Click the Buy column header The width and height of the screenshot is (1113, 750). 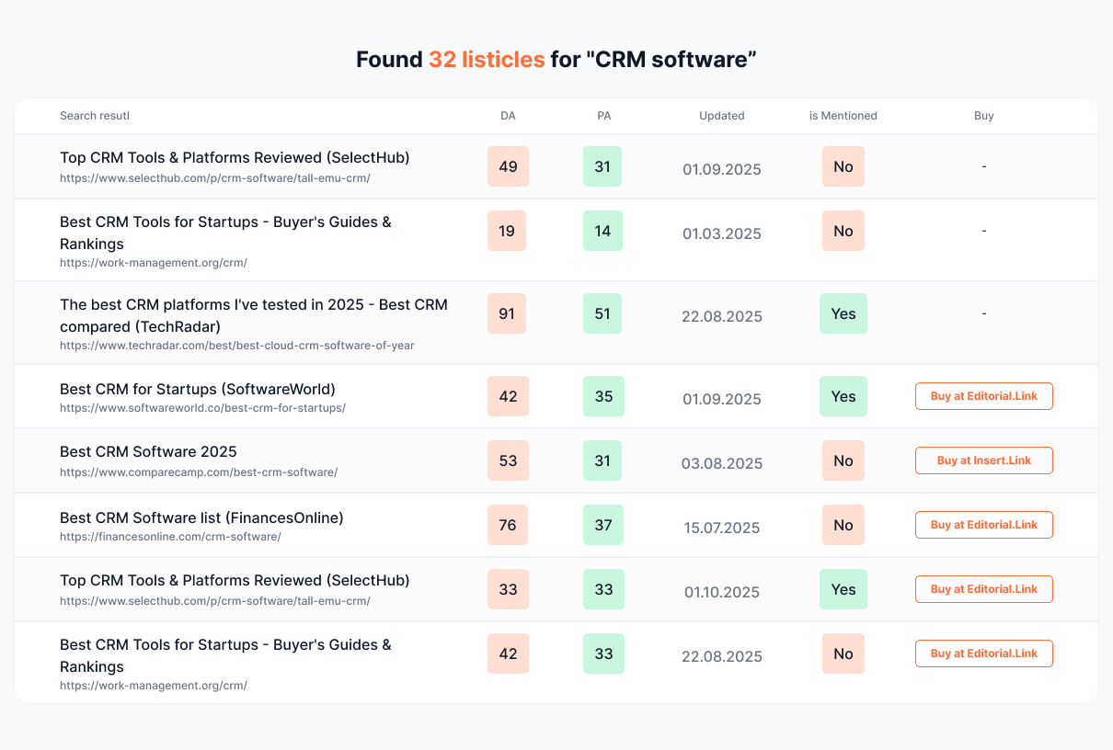[983, 116]
